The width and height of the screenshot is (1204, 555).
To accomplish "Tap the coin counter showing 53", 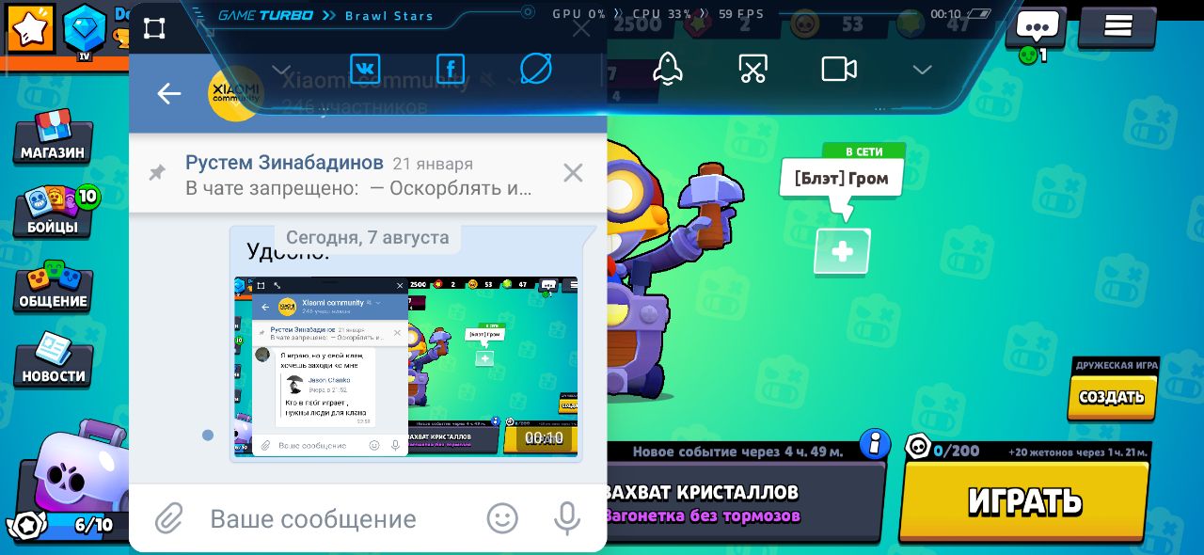I will (x=830, y=24).
